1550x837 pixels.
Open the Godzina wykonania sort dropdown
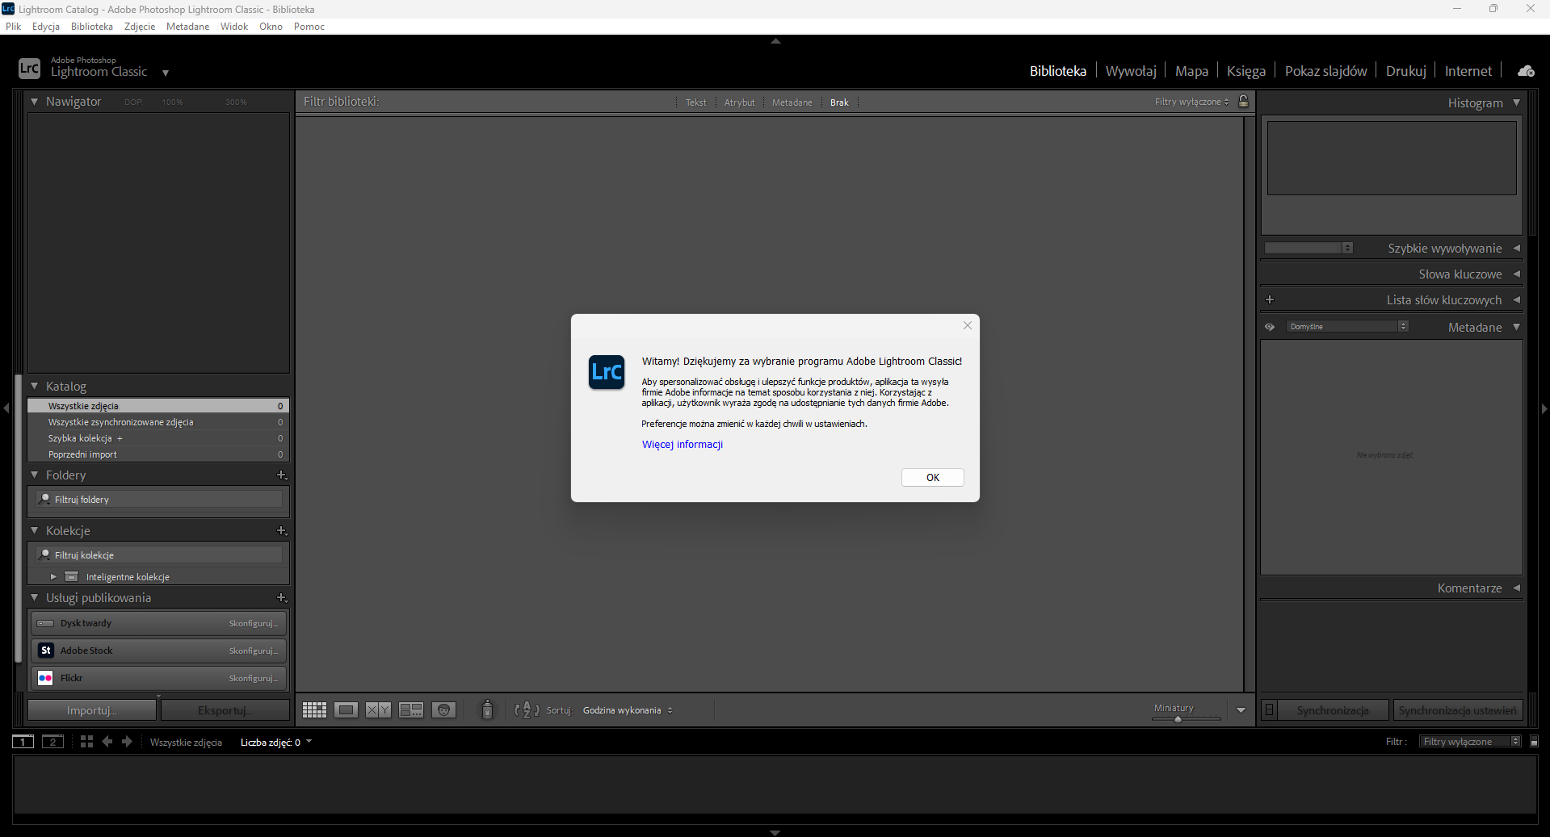(628, 710)
